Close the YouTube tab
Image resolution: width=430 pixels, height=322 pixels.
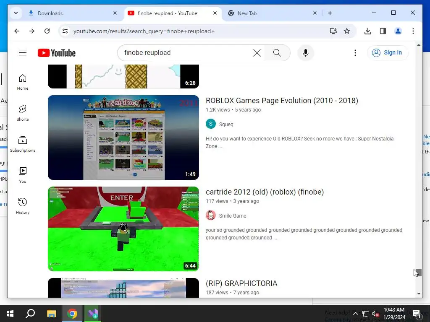pos(215,13)
